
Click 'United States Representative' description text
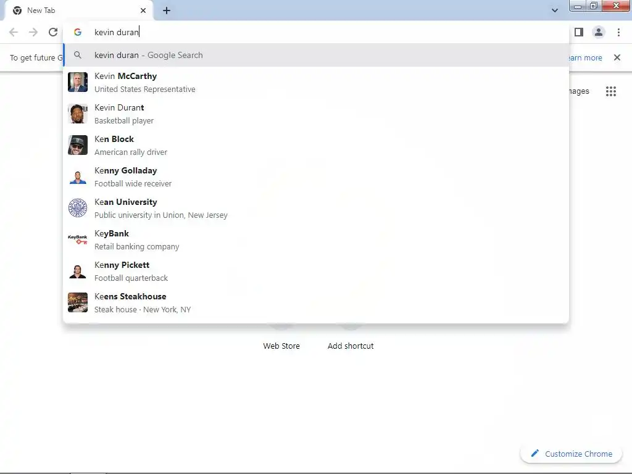coord(144,89)
